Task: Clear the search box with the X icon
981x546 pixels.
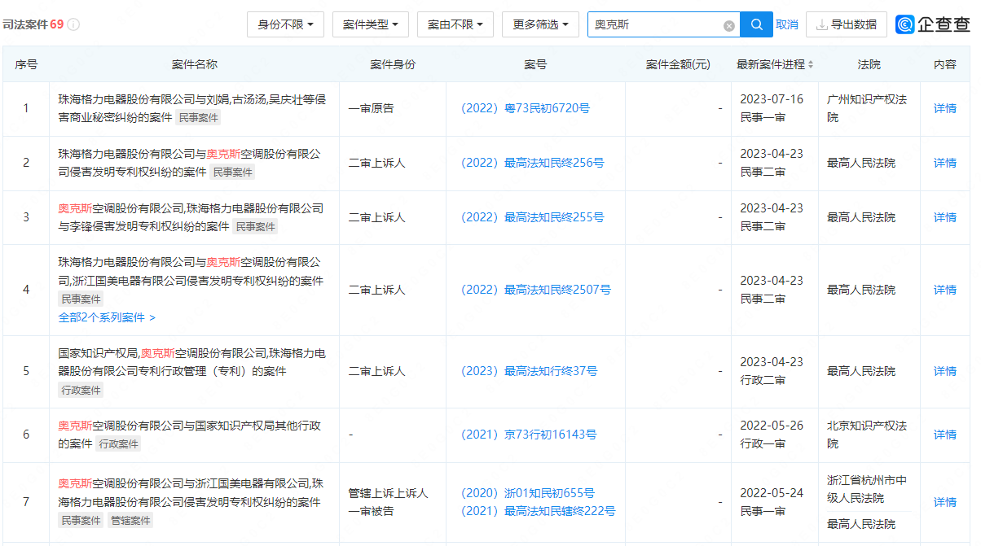Action: [729, 25]
